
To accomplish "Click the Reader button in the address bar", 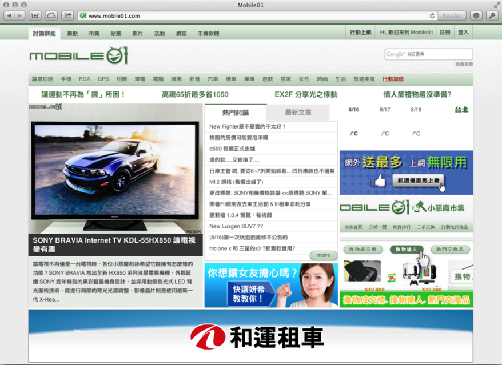I will (452, 15).
